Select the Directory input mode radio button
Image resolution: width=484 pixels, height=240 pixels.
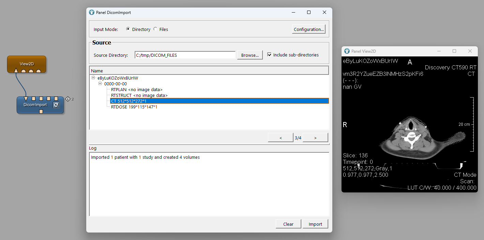pos(128,29)
